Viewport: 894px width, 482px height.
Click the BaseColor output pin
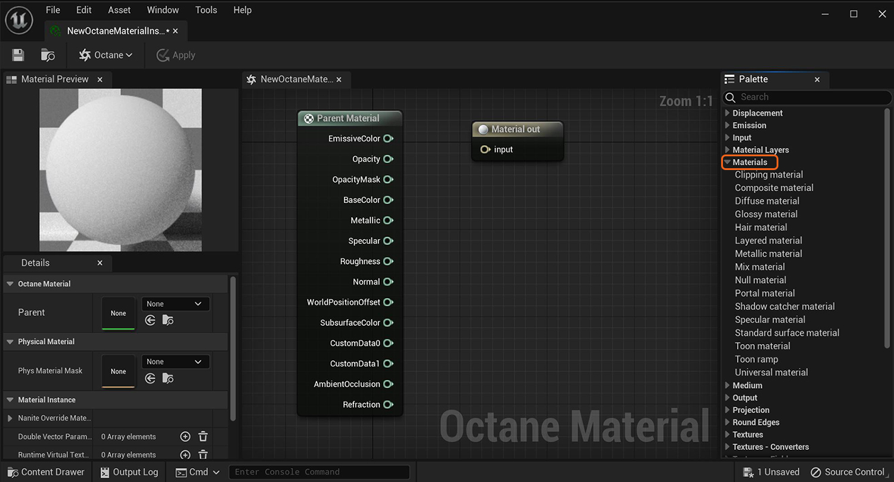point(388,200)
